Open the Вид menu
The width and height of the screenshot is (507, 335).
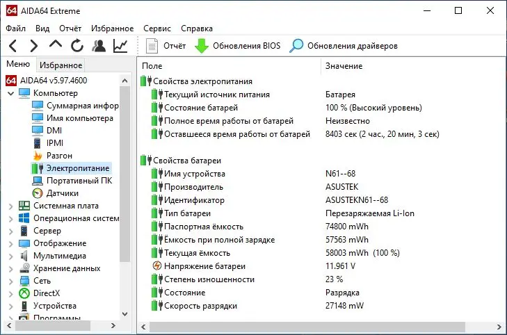pyautogui.click(x=42, y=28)
